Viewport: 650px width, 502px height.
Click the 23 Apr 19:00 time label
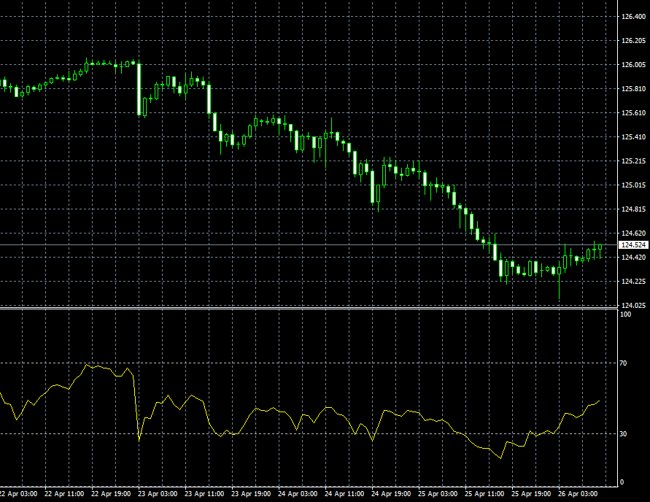coord(251,494)
